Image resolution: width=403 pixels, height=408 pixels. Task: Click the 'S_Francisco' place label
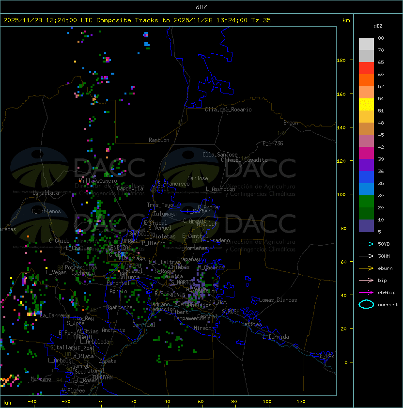[173, 184]
